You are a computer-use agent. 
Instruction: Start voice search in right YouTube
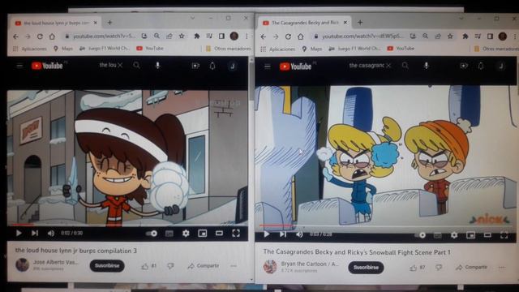pos(427,66)
